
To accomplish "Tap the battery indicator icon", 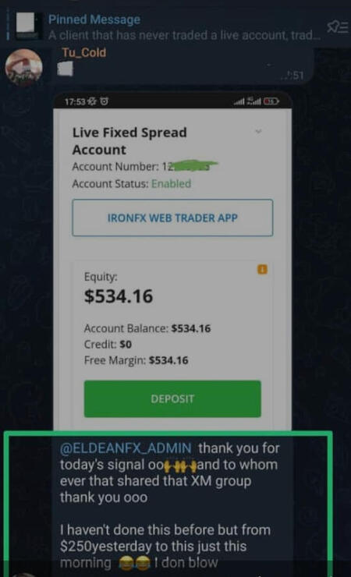I will click(271, 101).
